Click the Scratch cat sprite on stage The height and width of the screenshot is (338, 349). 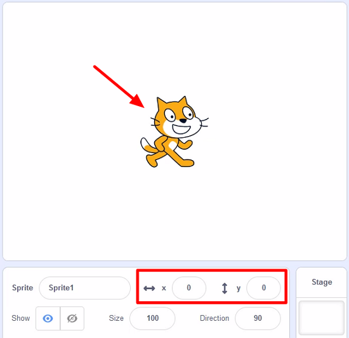coord(174,132)
